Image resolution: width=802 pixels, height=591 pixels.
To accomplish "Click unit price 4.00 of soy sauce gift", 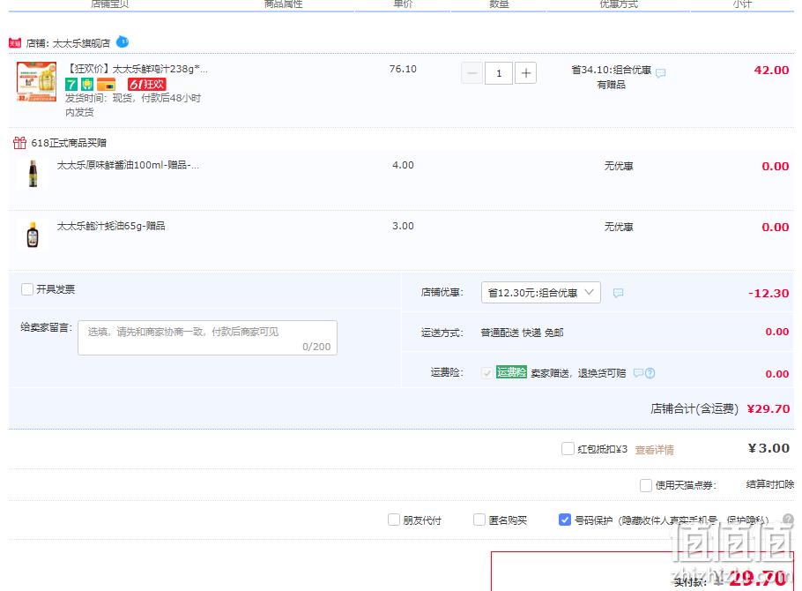I will coord(403,165).
